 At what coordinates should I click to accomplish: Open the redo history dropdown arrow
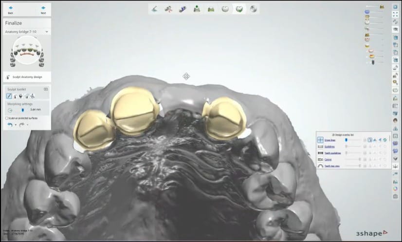click(27, 125)
